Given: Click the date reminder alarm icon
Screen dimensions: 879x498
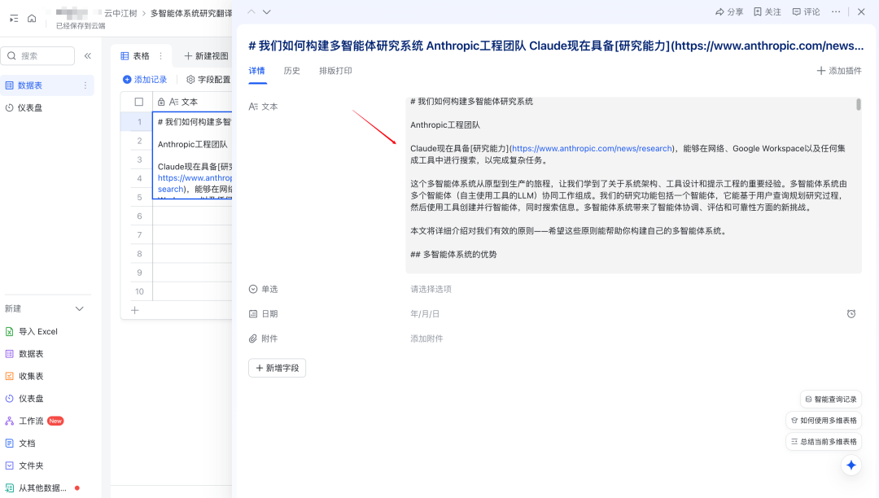Looking at the screenshot, I should coord(851,314).
